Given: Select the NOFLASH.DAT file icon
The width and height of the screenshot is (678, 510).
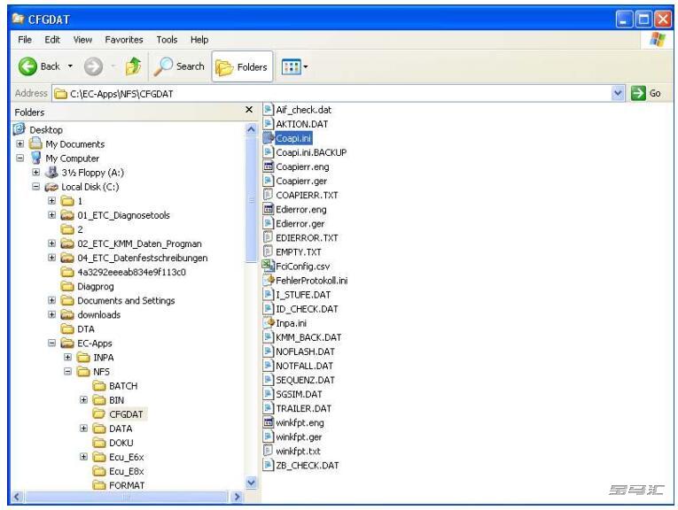Looking at the screenshot, I should tap(269, 352).
